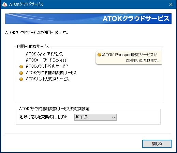Click the dropdown arrow of region combo box
Screen dimensions: 177x153
114,117
